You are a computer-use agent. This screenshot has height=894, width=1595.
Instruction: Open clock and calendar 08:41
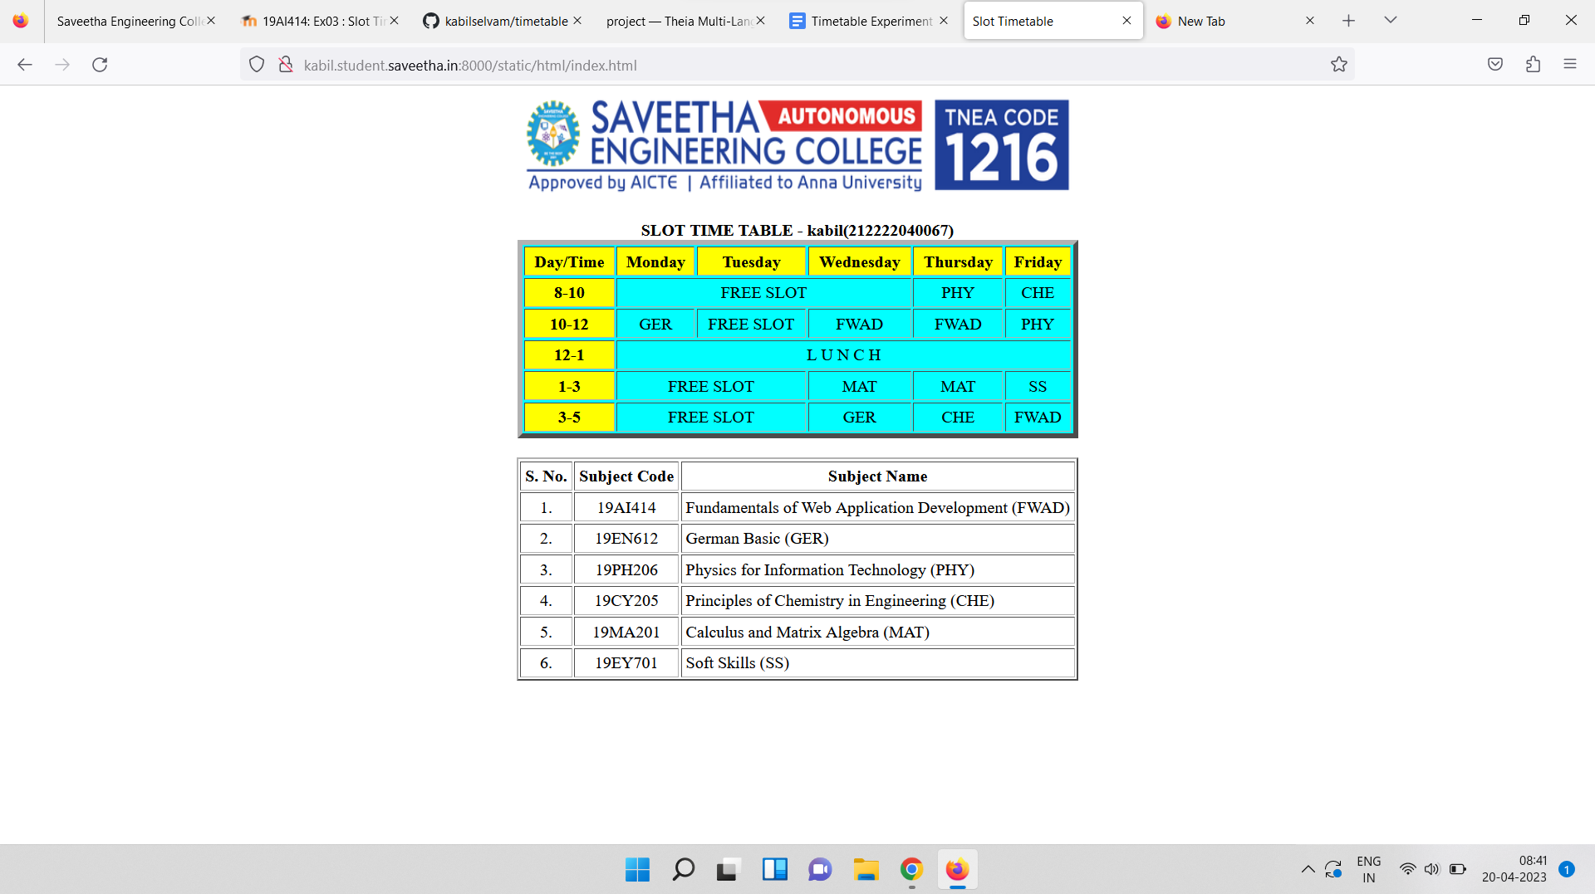click(1514, 869)
